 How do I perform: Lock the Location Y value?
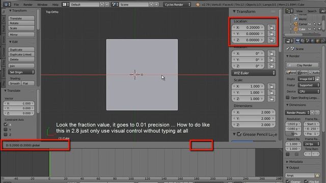(x=271, y=34)
